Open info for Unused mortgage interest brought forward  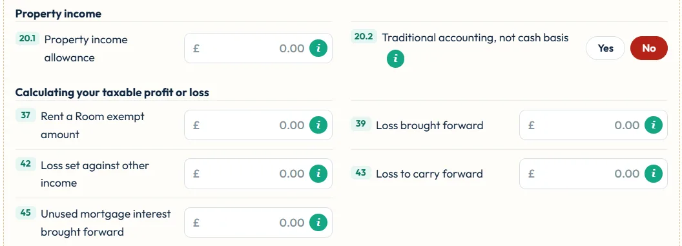pos(318,223)
